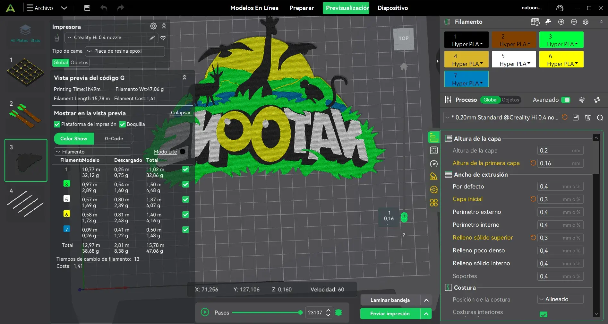Image resolution: width=608 pixels, height=324 pixels.
Task: Reset Altura de la primera capa value
Action: [533, 163]
